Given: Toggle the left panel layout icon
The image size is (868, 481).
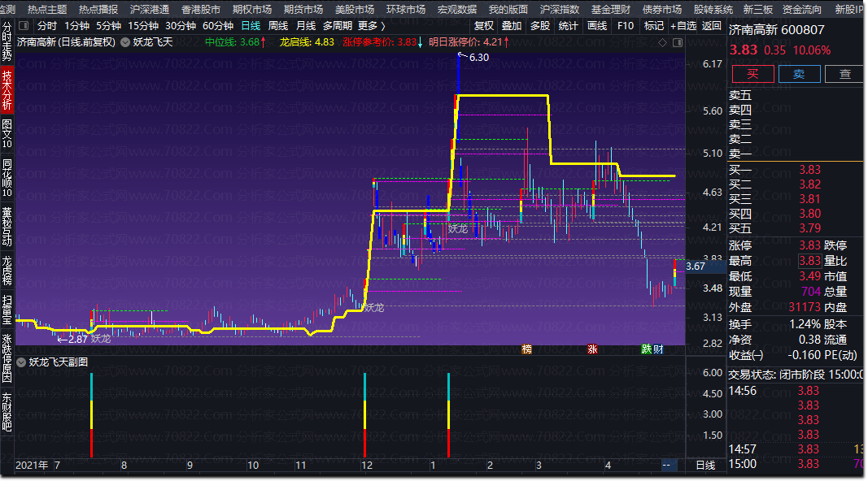Looking at the screenshot, I should pos(24,25).
